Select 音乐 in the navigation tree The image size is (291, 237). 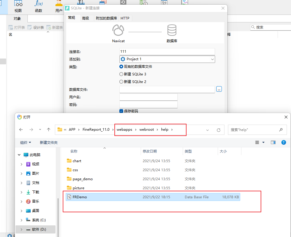[x=35, y=201]
